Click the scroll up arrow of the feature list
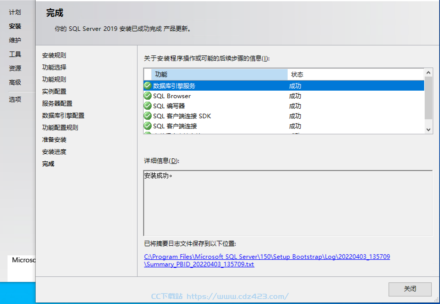 (x=428, y=73)
